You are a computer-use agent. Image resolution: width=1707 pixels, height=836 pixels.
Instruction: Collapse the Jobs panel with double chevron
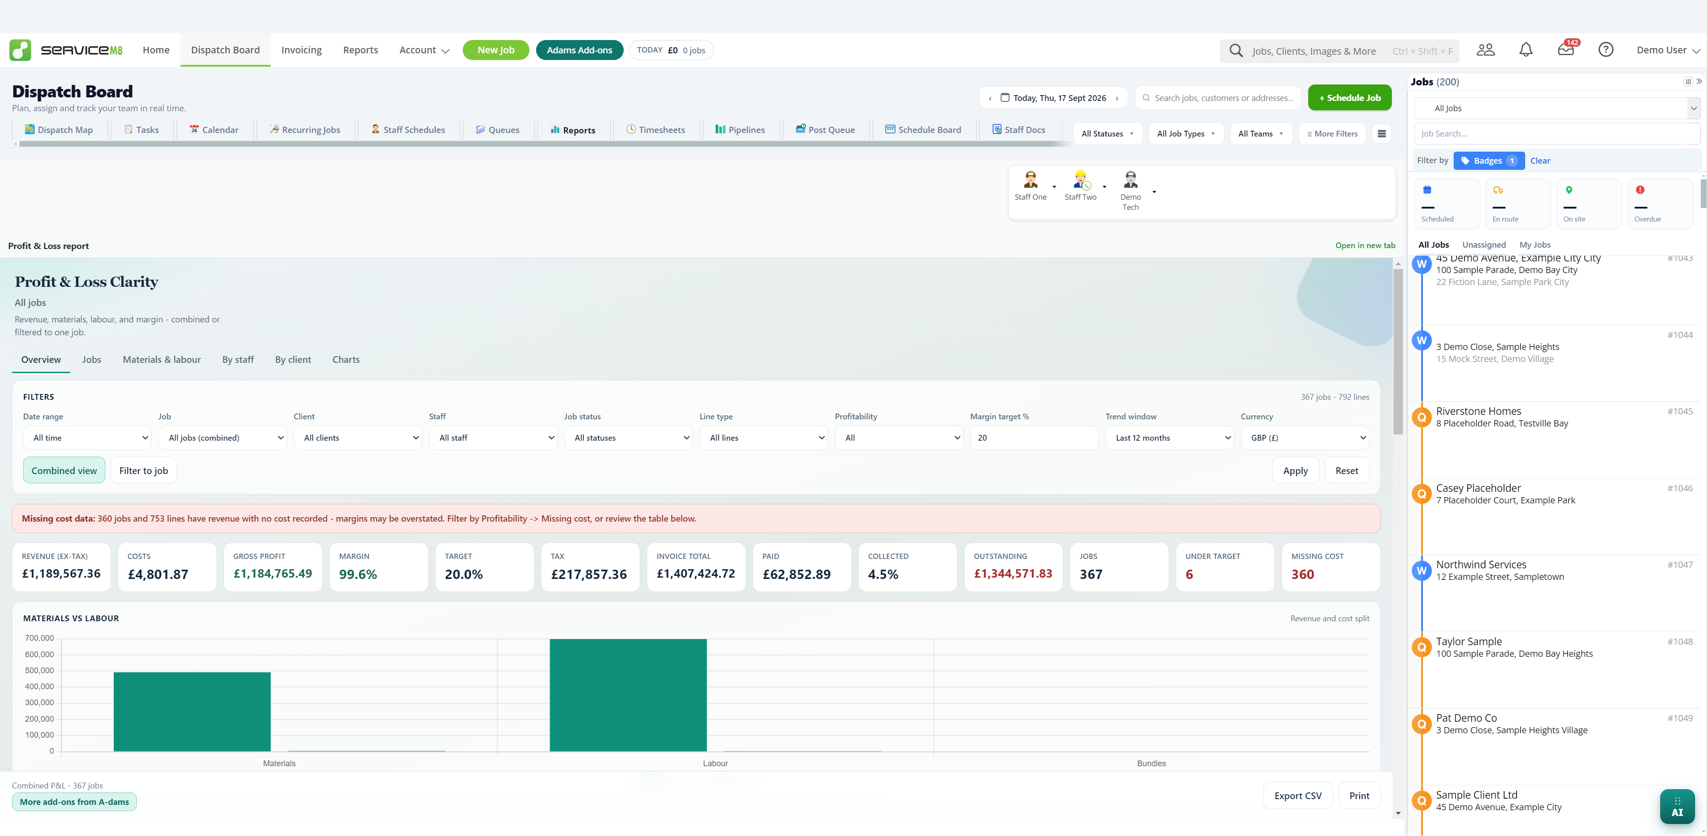tap(1699, 81)
